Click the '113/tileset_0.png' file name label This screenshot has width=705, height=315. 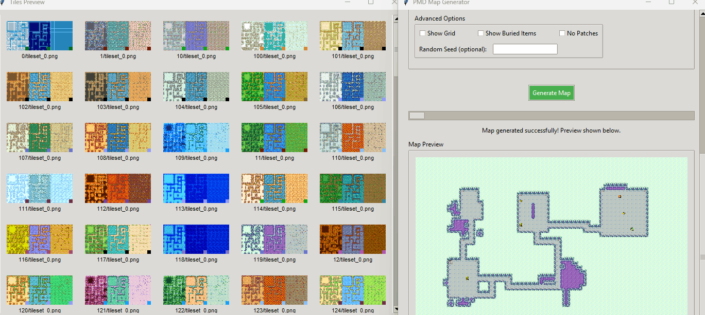(x=196, y=209)
